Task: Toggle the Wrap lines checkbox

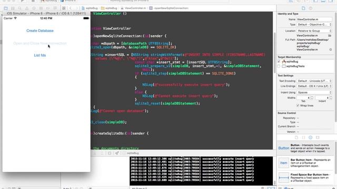Action: [x=298, y=106]
